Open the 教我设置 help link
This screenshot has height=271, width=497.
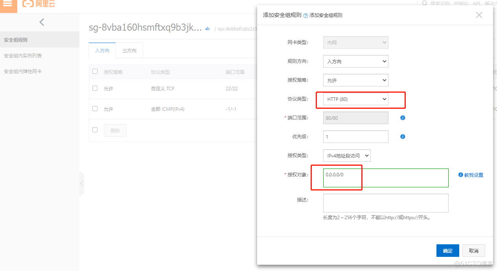(x=474, y=175)
